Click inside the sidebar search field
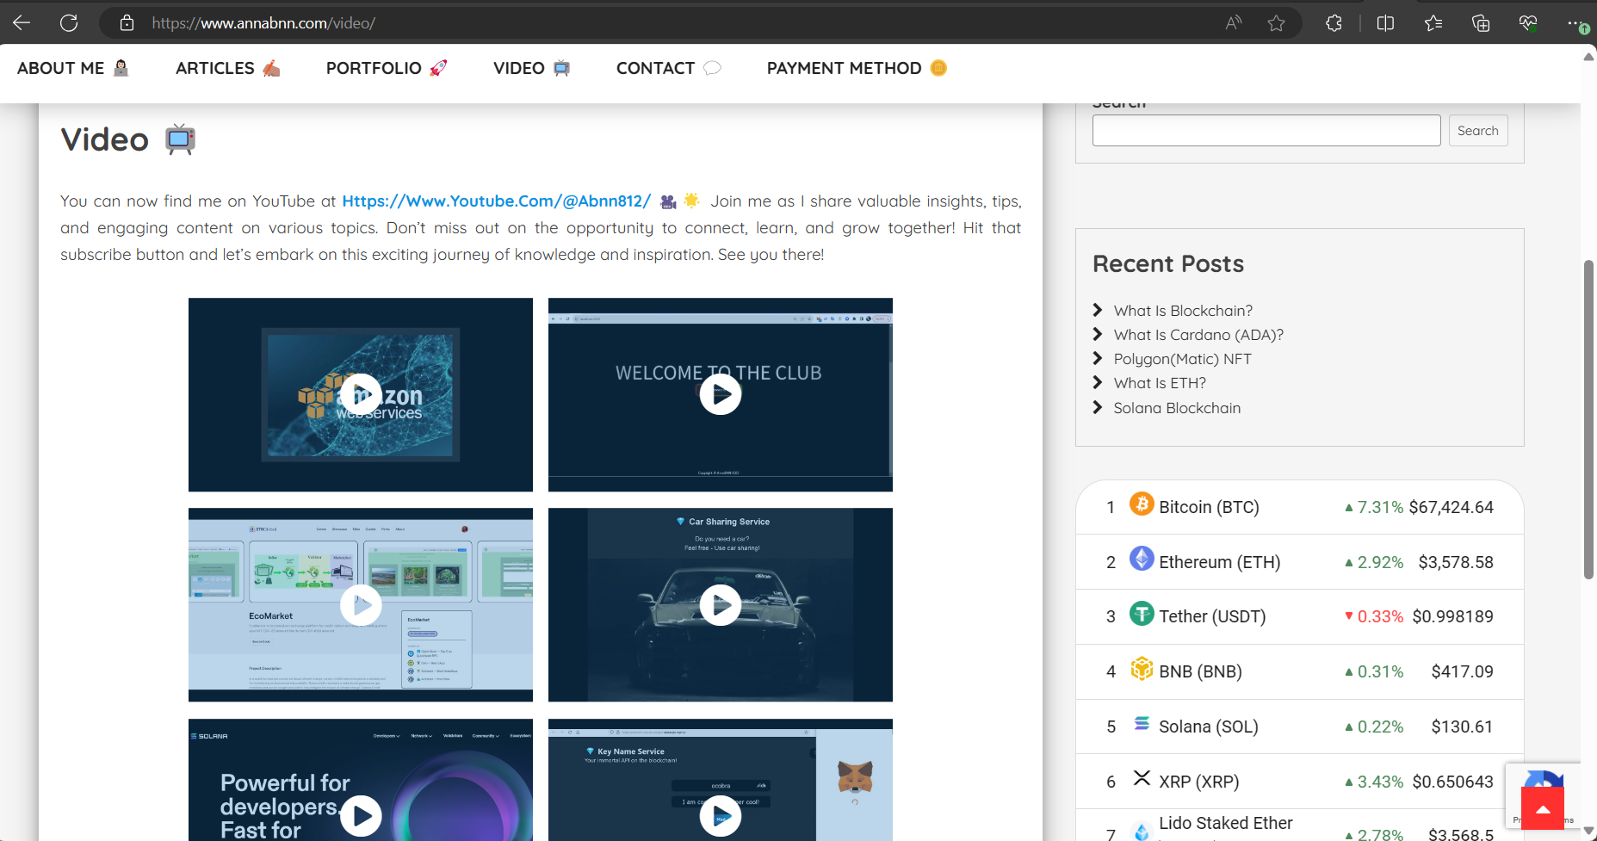 tap(1266, 130)
